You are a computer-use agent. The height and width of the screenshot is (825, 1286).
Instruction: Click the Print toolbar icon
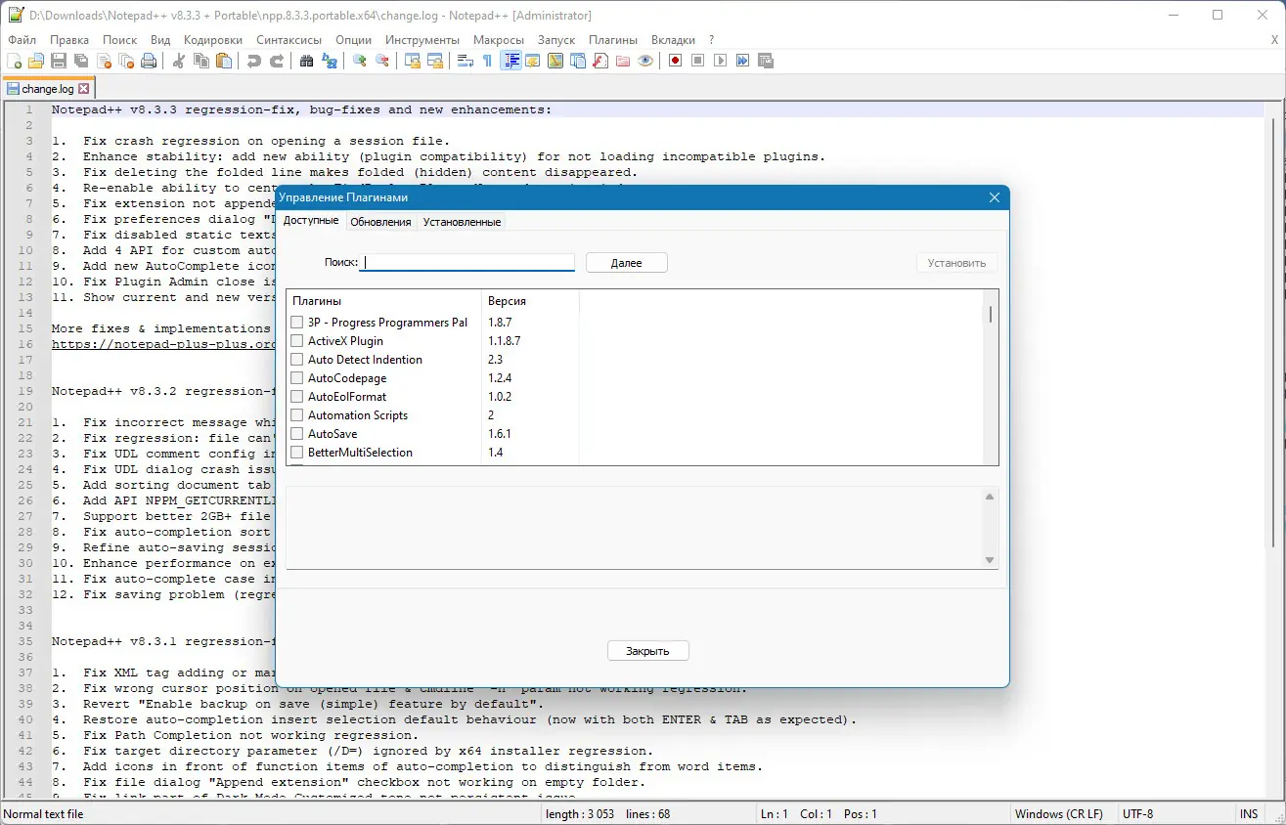(x=149, y=61)
